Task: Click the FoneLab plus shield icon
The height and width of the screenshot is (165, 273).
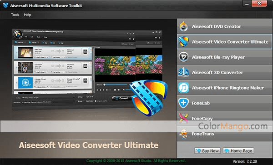Action: (x=184, y=103)
